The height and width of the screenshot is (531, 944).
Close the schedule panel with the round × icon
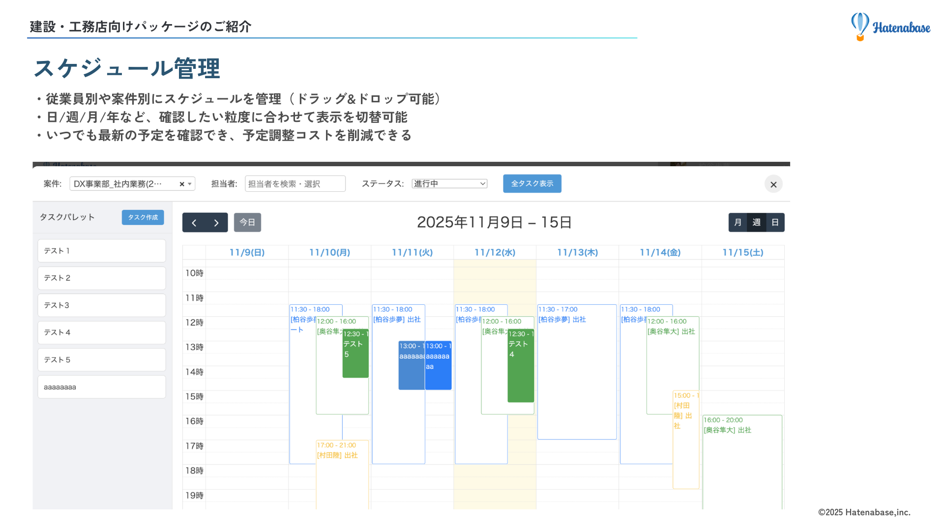click(773, 184)
